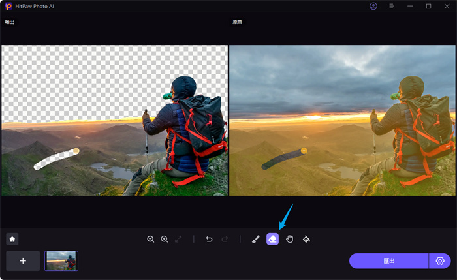Undo the last edit

click(209, 240)
